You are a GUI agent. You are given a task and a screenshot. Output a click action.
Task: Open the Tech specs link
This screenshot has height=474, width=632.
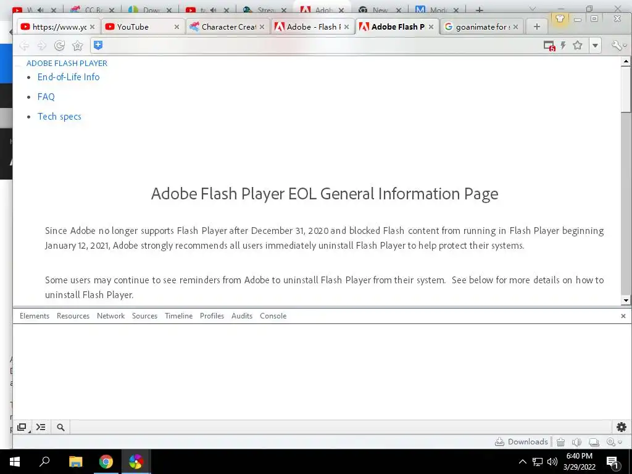59,117
